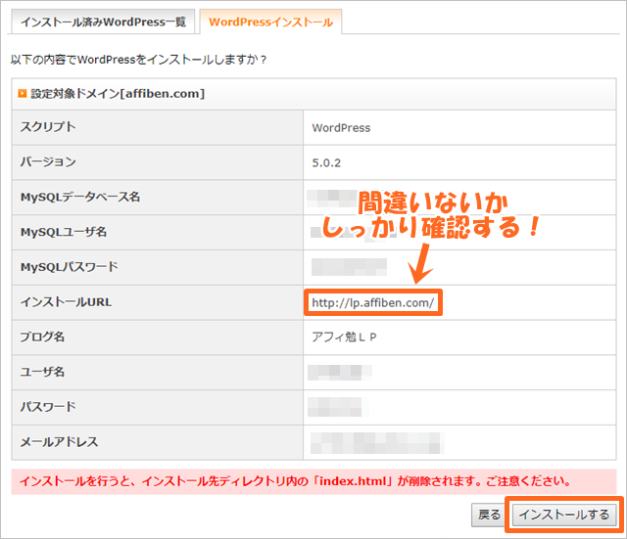Image resolution: width=627 pixels, height=539 pixels.
Task: Select the WordPressインストール tab
Action: (269, 22)
